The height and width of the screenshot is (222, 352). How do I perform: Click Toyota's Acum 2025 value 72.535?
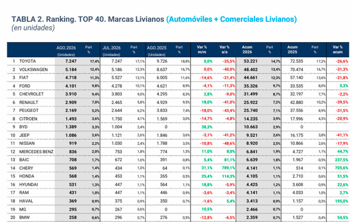point(296,61)
